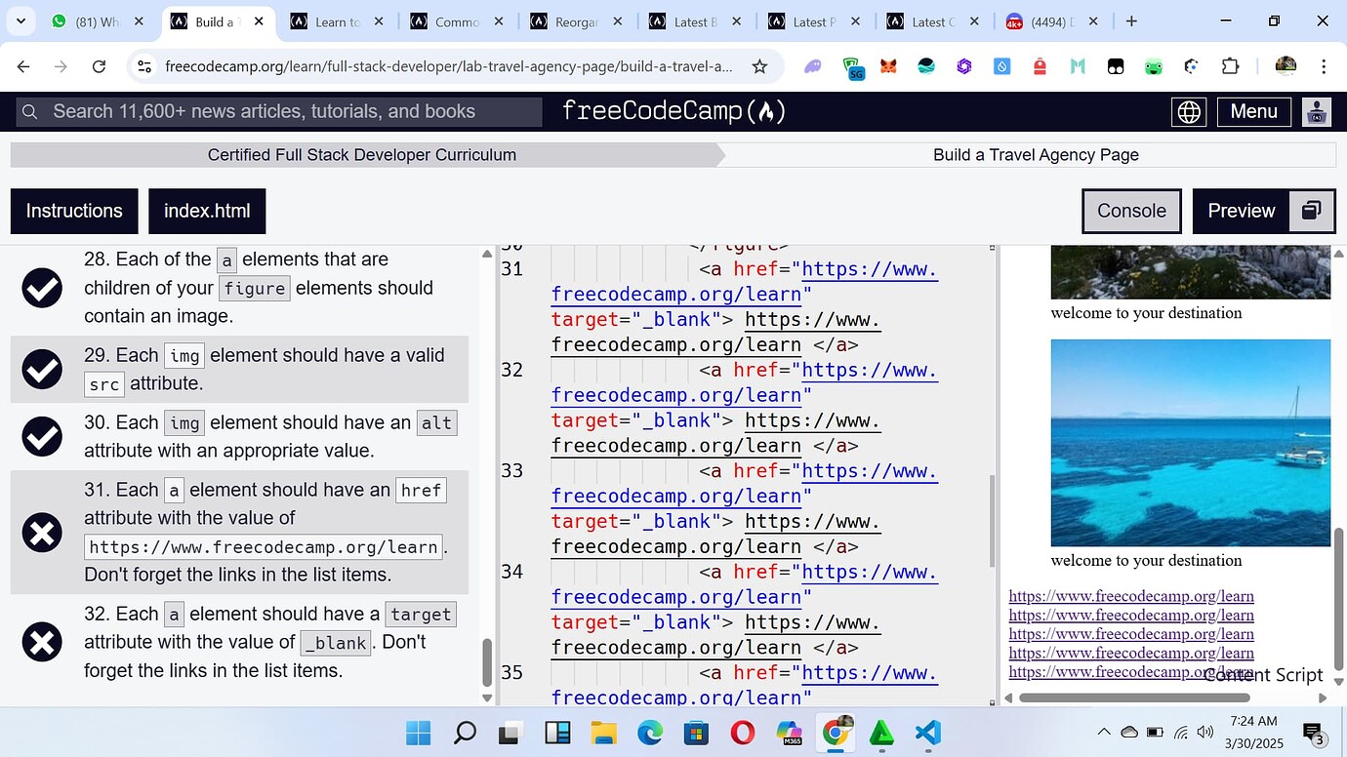Launch Visual Studio Code from the taskbar
The width and height of the screenshot is (1347, 757).
(x=926, y=733)
